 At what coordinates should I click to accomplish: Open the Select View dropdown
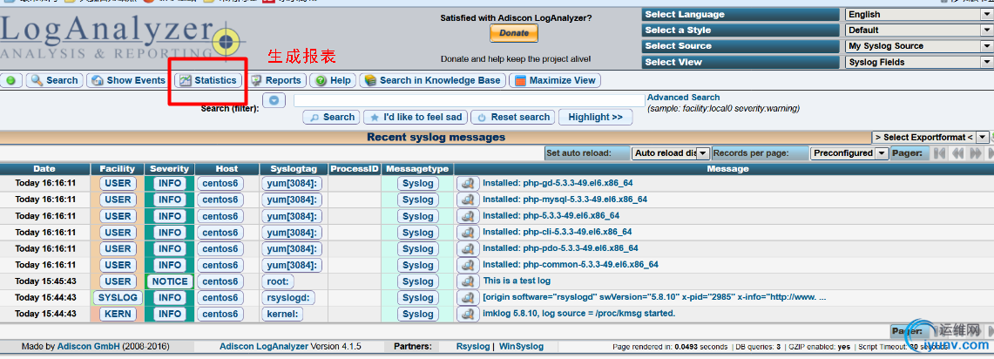(918, 62)
